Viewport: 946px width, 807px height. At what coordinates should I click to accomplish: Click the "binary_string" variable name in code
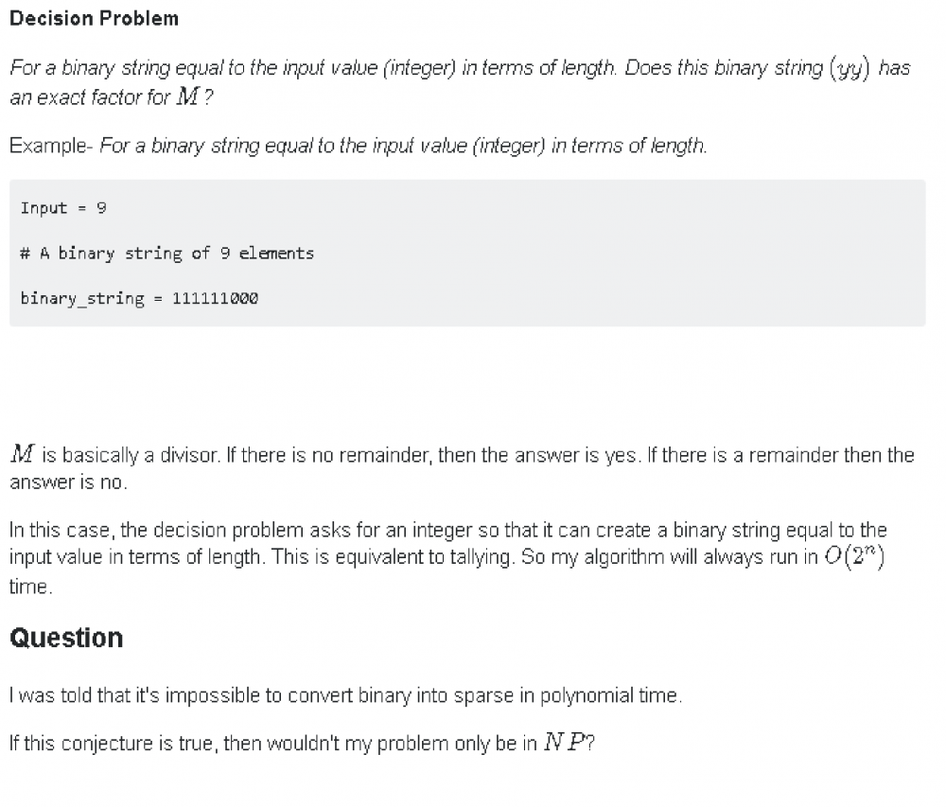(x=82, y=298)
